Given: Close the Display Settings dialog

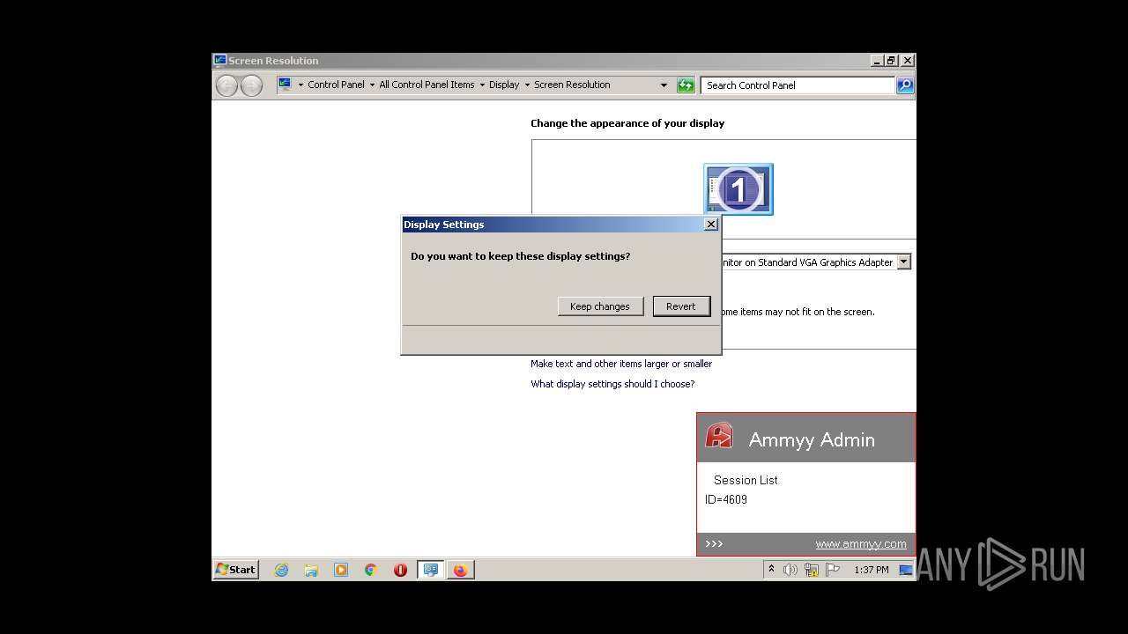Looking at the screenshot, I should tap(711, 225).
